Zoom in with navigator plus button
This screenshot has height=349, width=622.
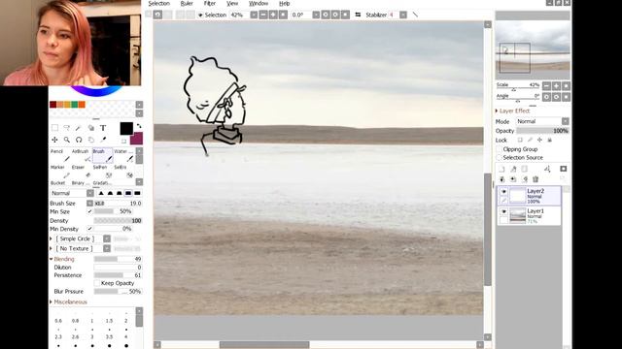pos(556,86)
